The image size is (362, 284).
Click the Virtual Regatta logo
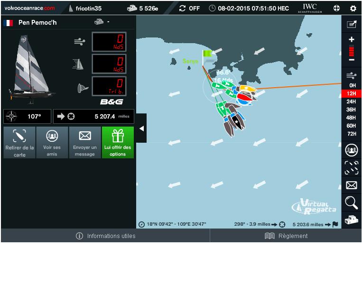tap(314, 207)
